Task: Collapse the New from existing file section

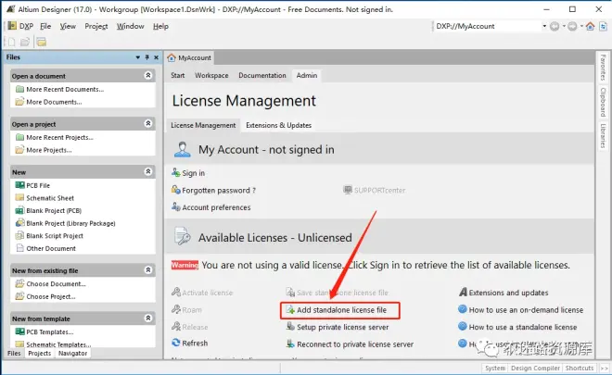Action: click(x=148, y=269)
